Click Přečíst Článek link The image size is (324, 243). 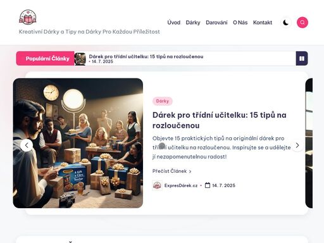click(170, 171)
